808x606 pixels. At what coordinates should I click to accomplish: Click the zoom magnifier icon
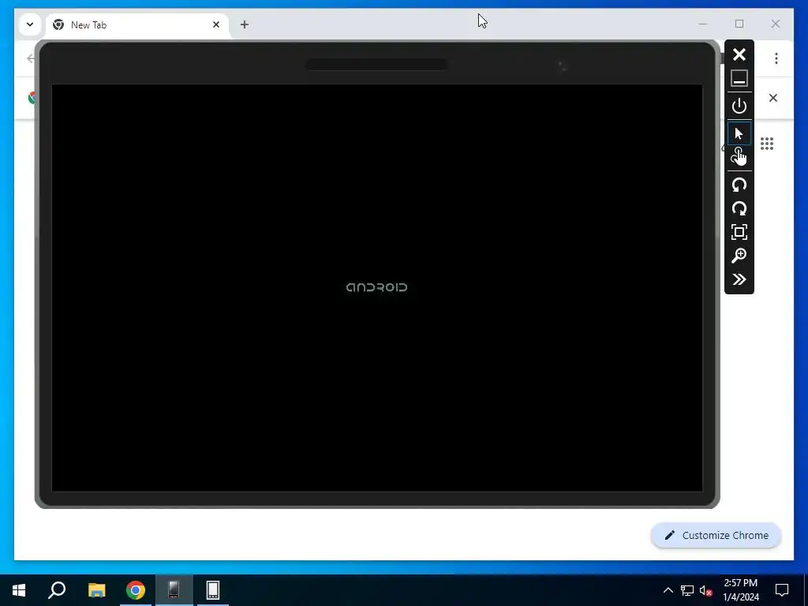(x=739, y=256)
